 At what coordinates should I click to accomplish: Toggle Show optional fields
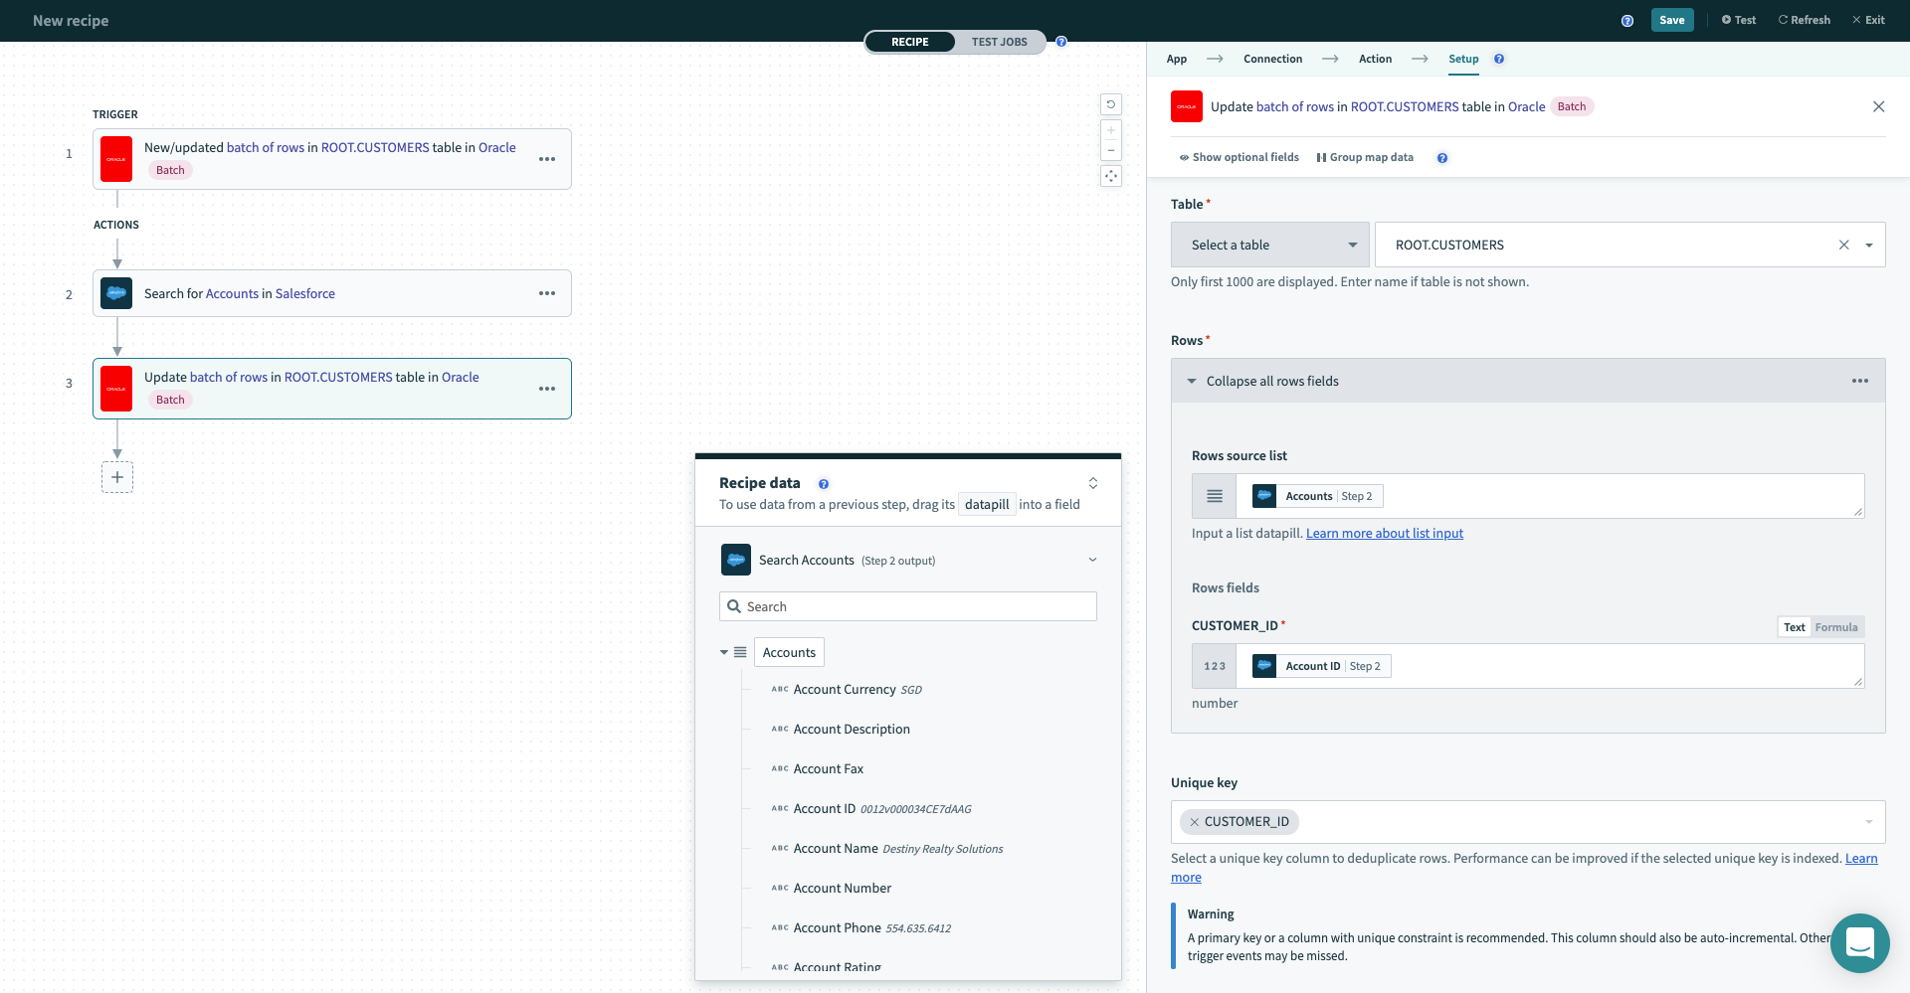tap(1239, 157)
